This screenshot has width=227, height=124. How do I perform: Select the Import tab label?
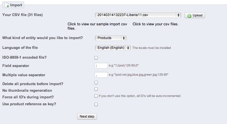coord(16,5)
